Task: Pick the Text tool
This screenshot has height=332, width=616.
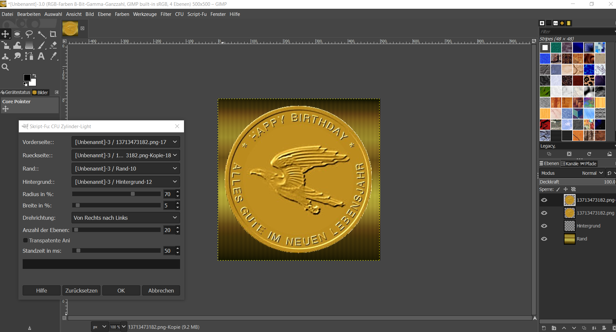Action: [41, 56]
